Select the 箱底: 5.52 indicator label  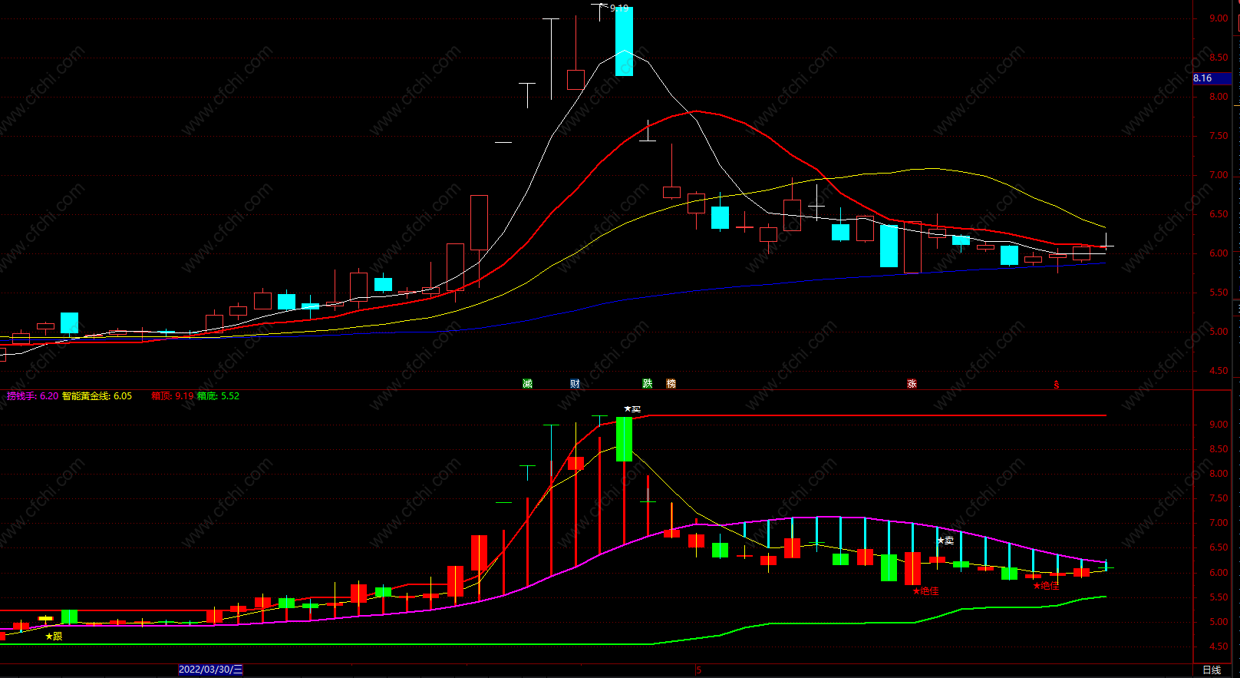coord(218,396)
